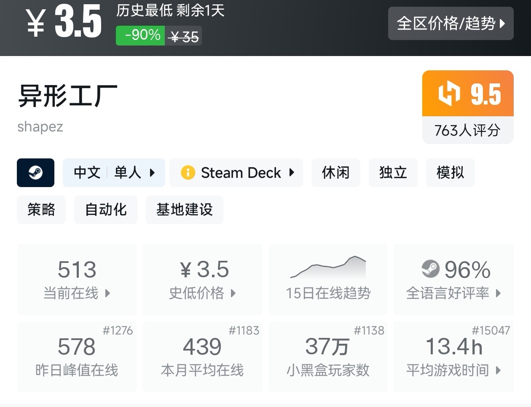Click the orange 9.5 score logo icon
This screenshot has width=531, height=407.
[x=449, y=93]
